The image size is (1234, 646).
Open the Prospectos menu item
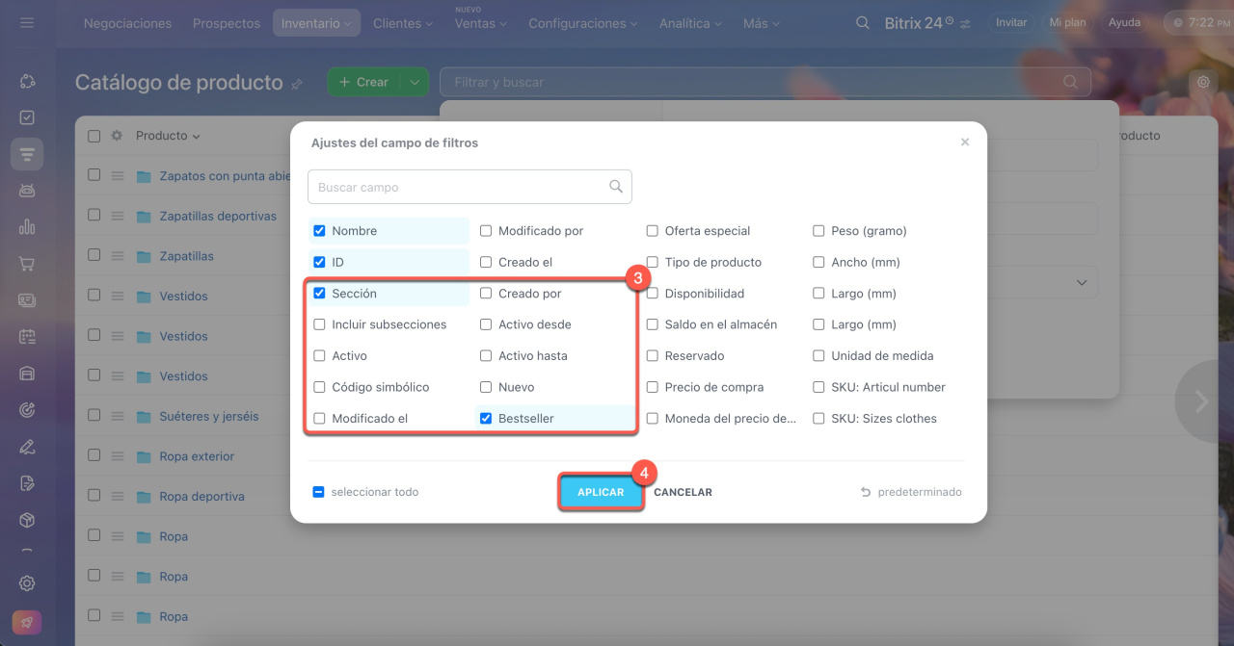(227, 23)
